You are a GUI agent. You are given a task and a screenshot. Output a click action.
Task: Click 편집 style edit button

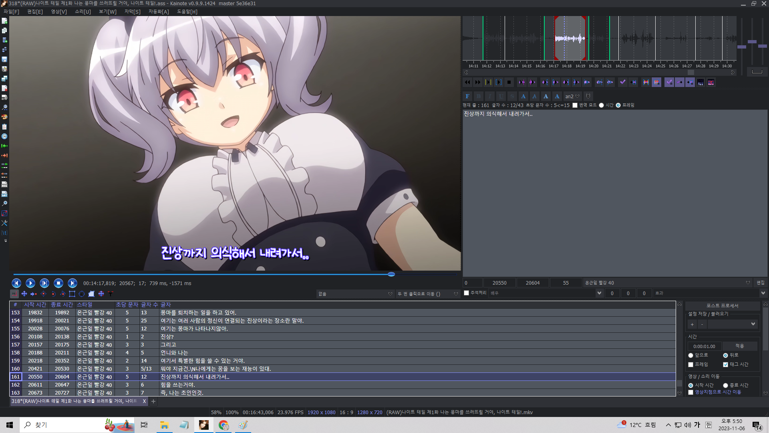761,283
